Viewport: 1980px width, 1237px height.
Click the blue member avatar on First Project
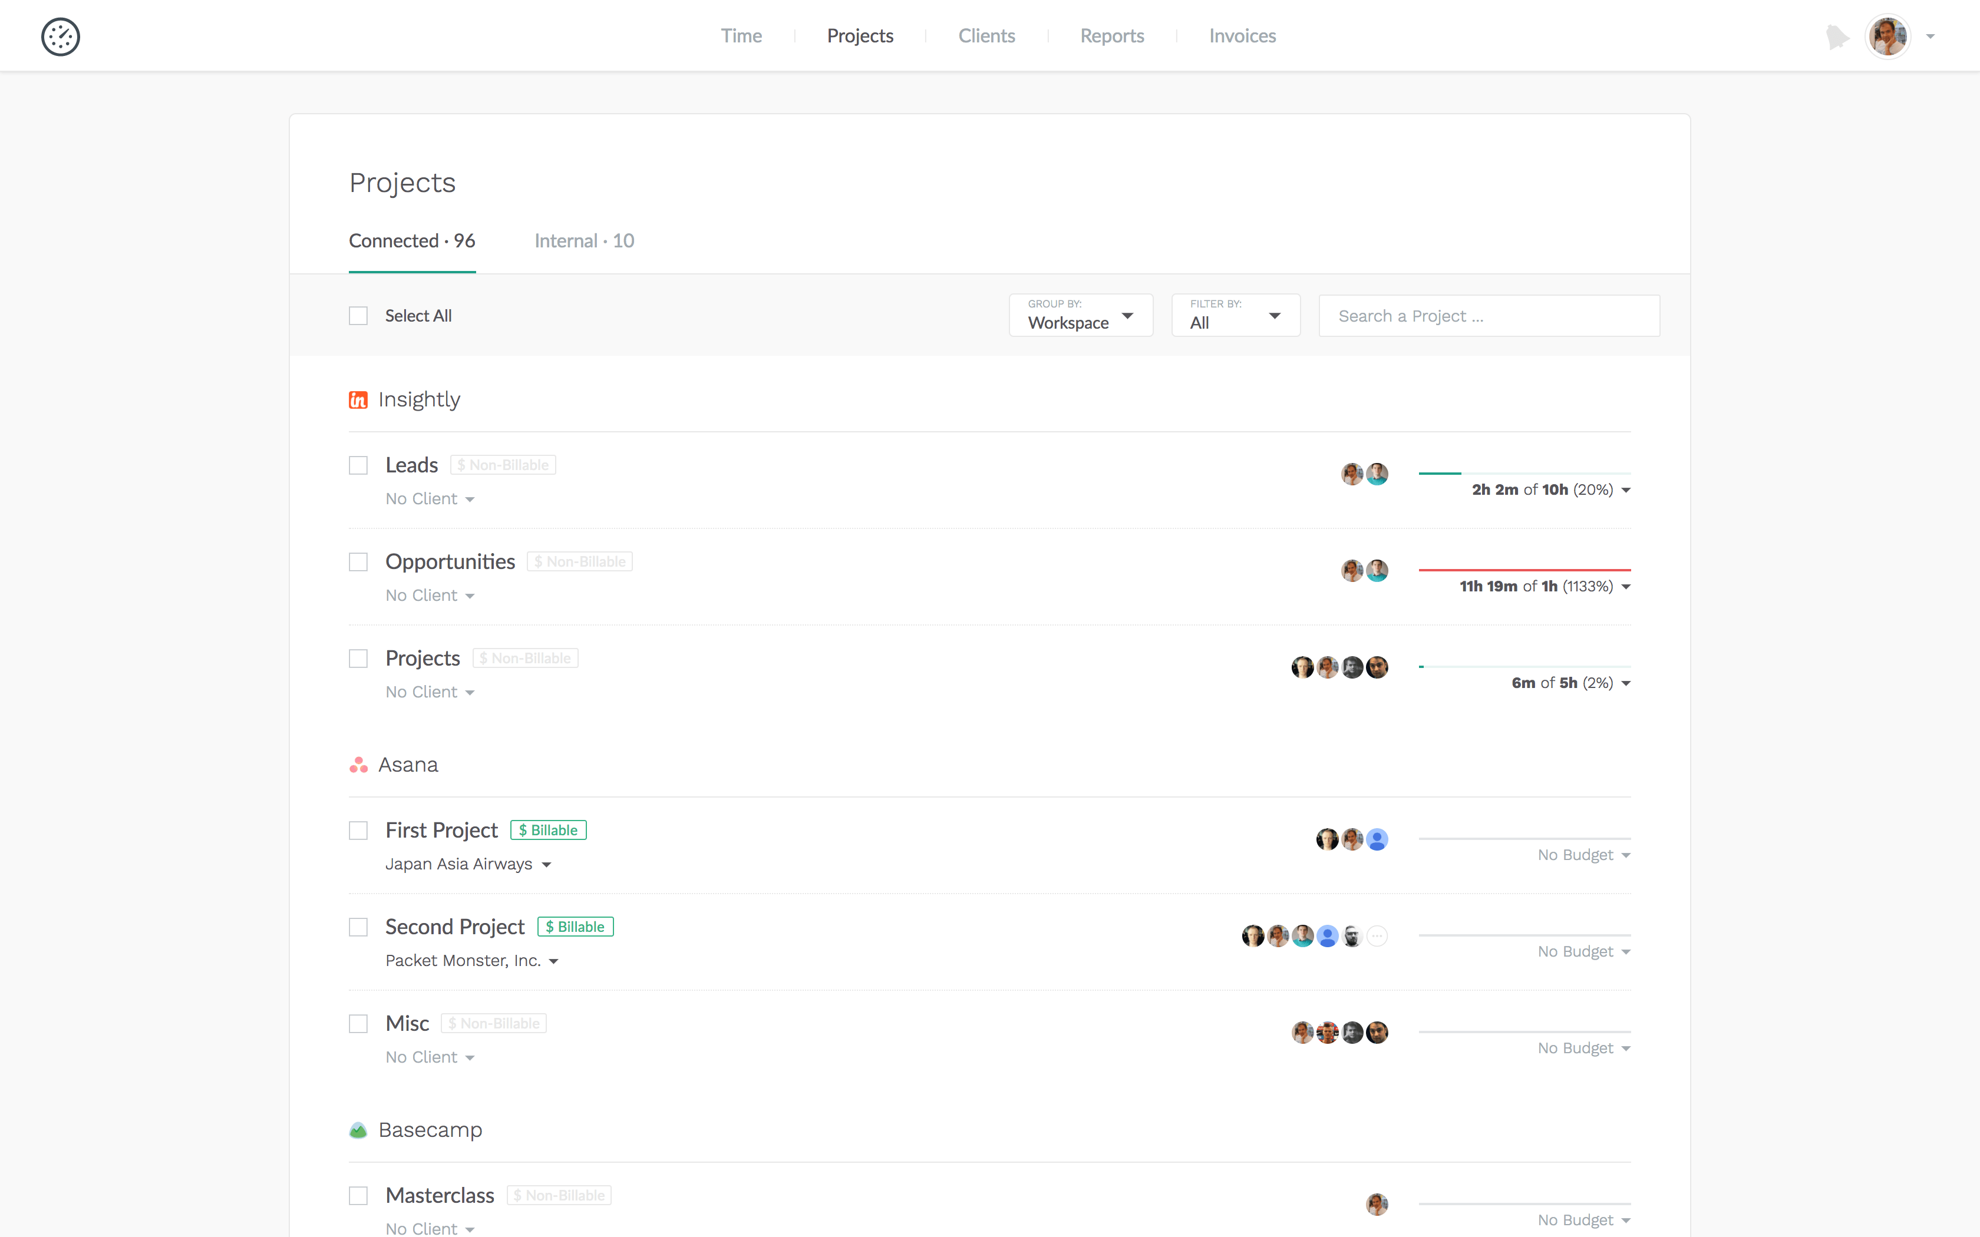(1377, 839)
